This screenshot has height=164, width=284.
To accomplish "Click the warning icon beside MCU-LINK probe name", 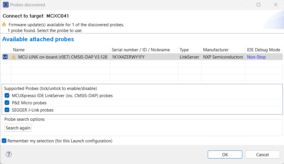I will (14, 57).
